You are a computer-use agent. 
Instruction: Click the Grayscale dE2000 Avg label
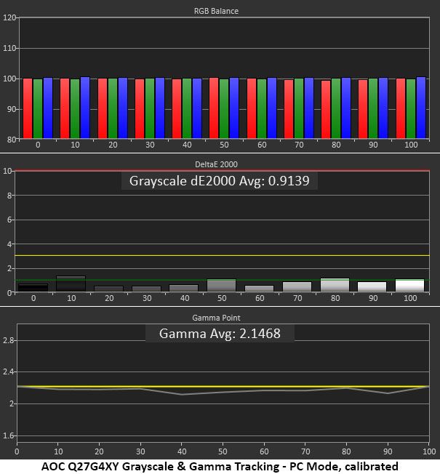pyautogui.click(x=219, y=181)
